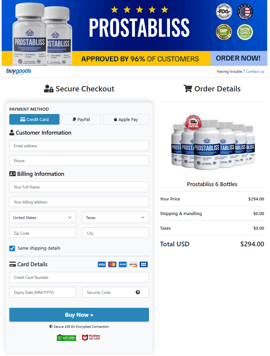The image size is (270, 356).
Task: Uncheck the Same shipping details checkbox
Action: 12,248
